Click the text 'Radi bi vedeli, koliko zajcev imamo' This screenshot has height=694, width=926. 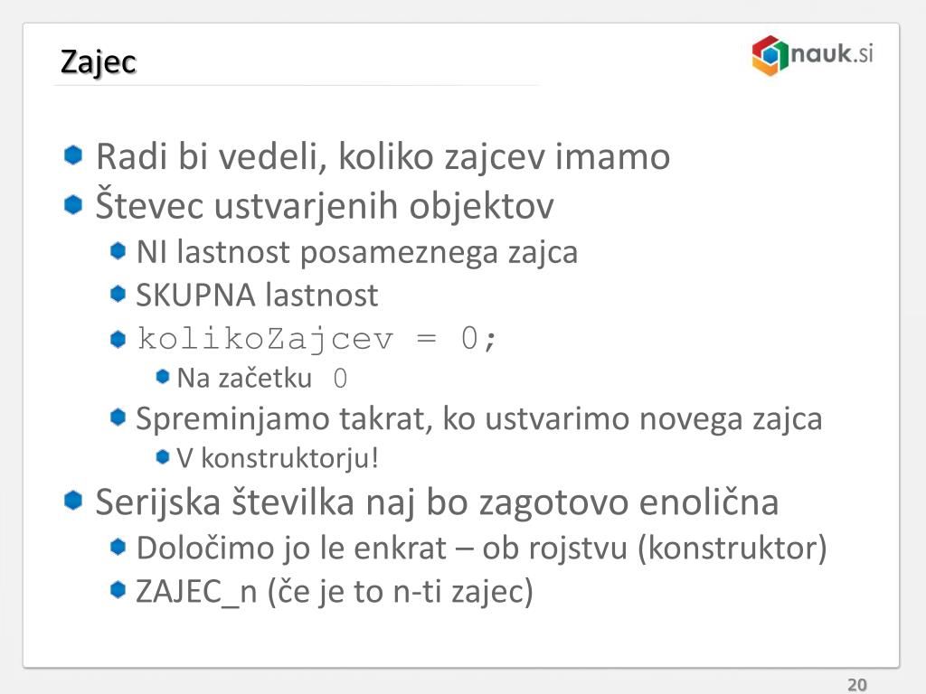click(383, 157)
